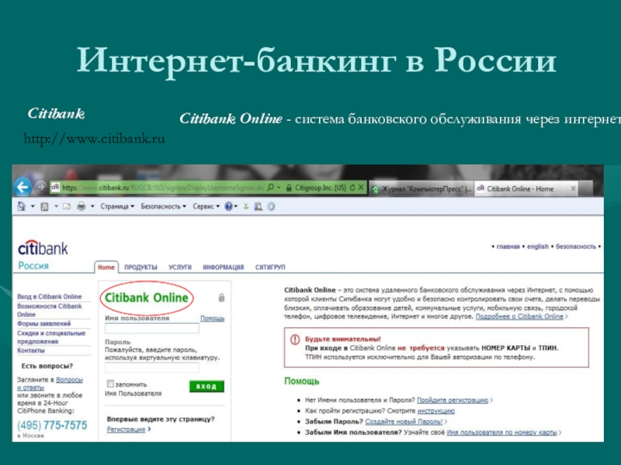Select the ПРОДУКТЫ navigation tab
Image resolution: width=621 pixels, height=465 pixels.
click(x=141, y=267)
